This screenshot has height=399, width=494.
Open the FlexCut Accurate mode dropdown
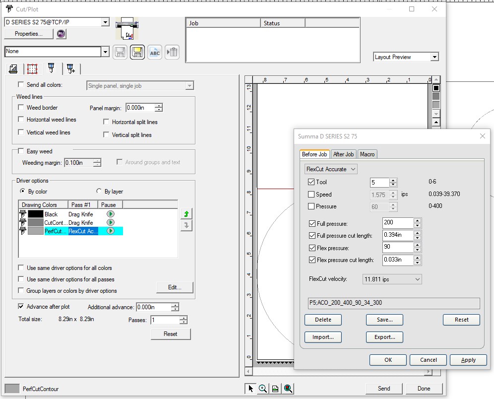tap(331, 169)
